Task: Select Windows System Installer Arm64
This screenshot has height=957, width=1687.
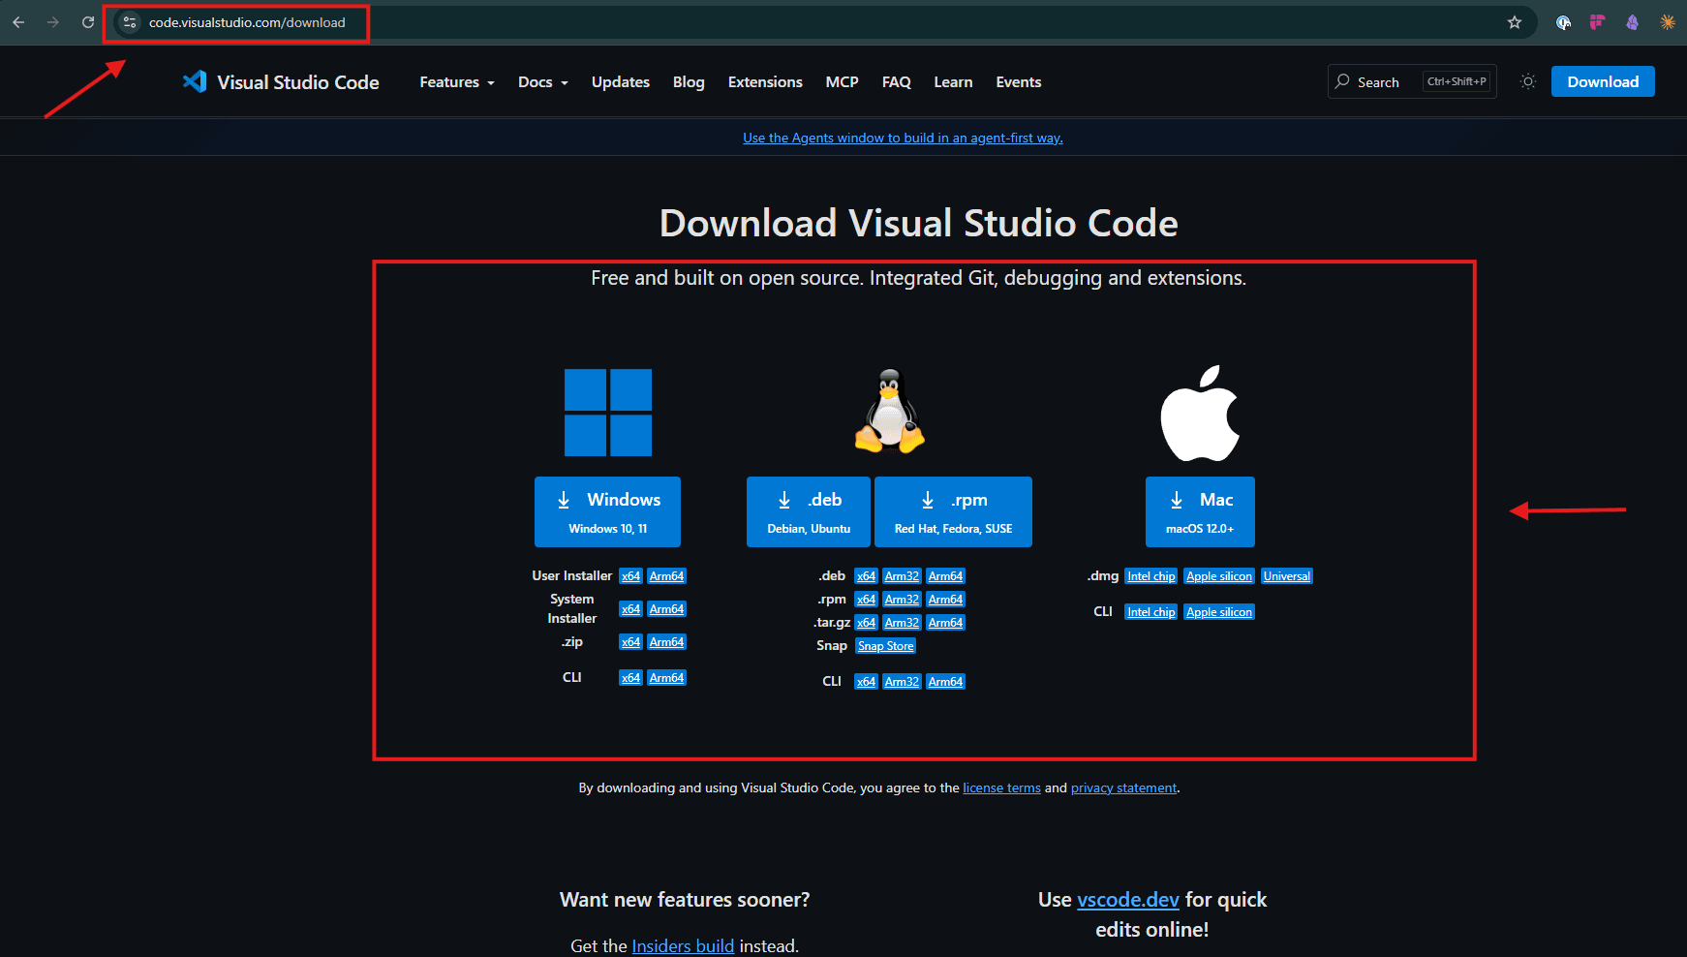Action: coord(666,609)
